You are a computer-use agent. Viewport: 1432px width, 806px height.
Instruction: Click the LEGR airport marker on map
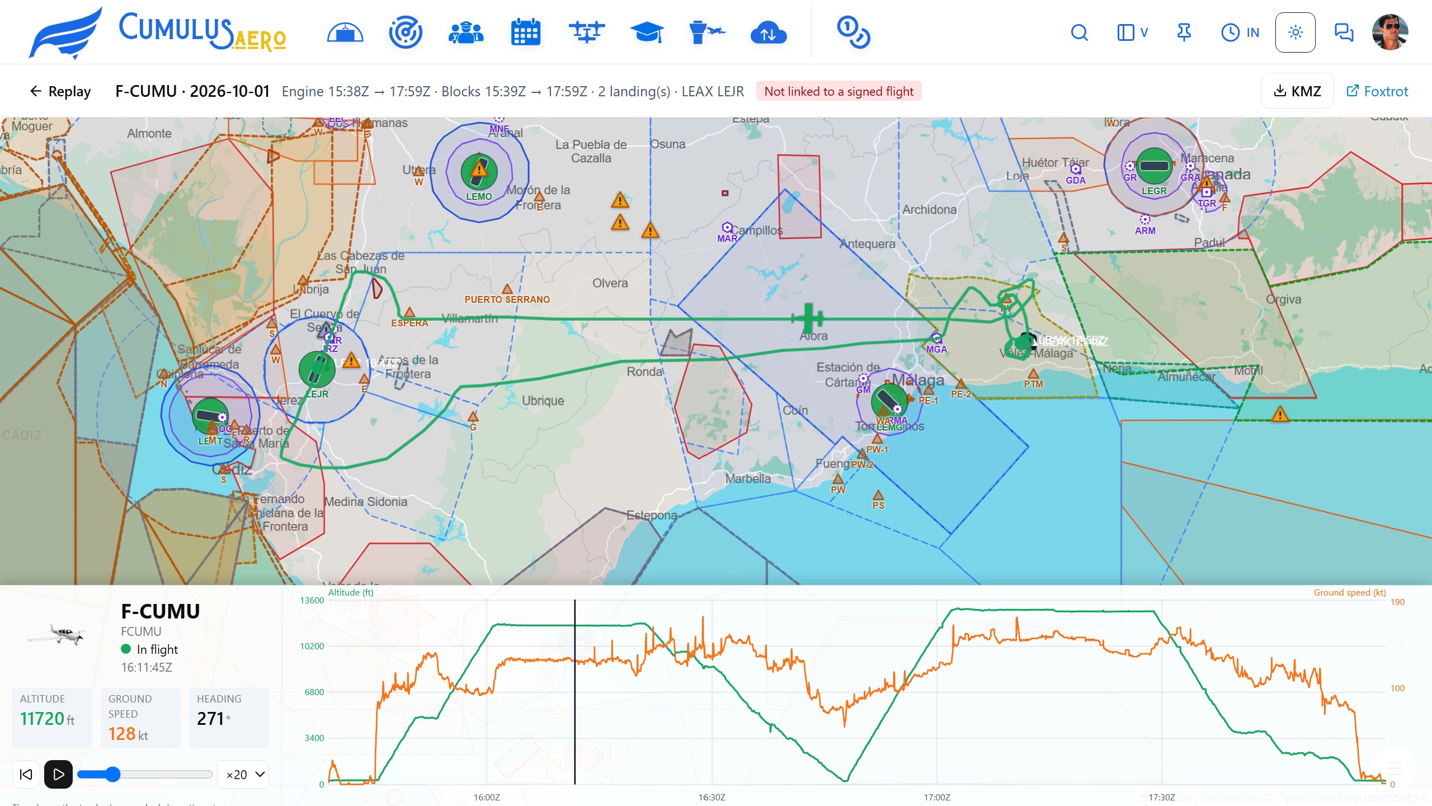(x=1154, y=166)
